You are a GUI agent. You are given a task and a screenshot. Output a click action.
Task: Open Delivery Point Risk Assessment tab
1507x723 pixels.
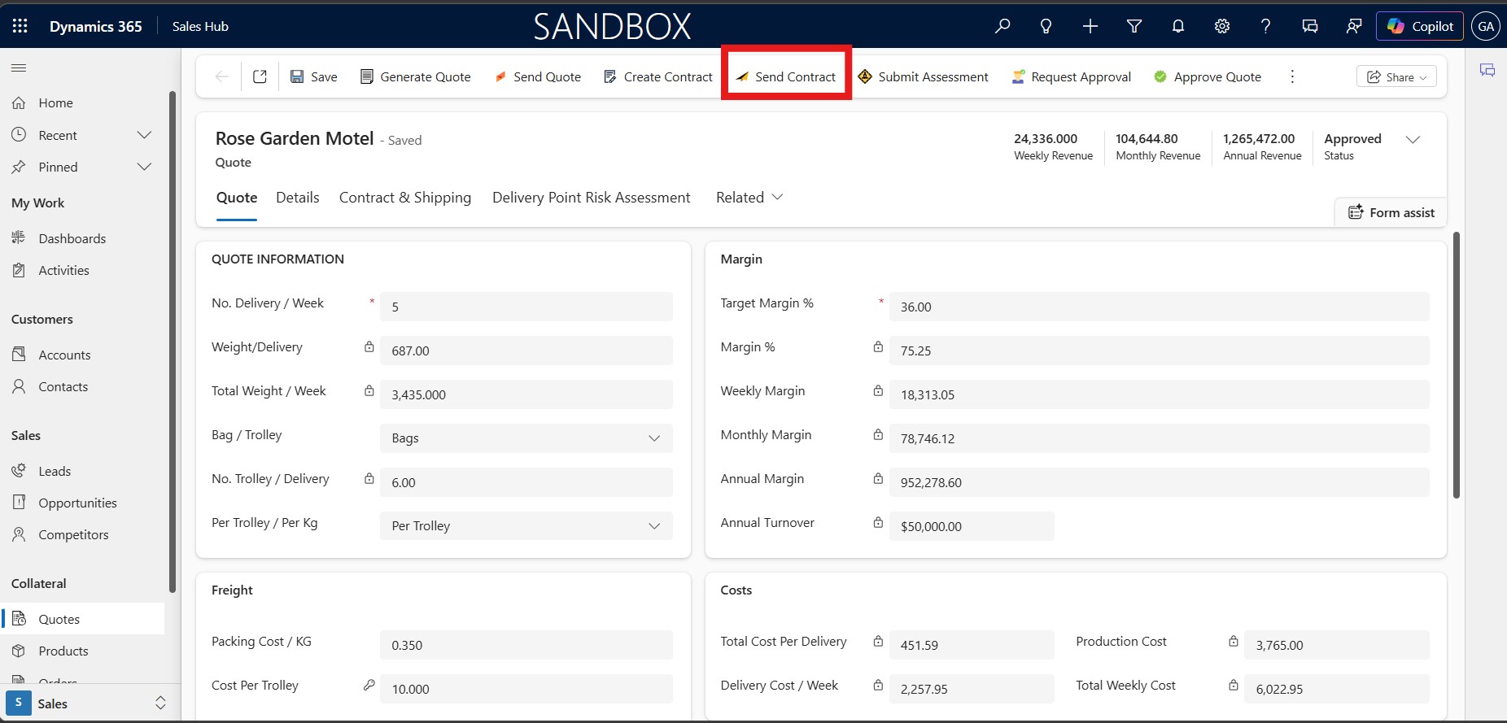point(592,198)
